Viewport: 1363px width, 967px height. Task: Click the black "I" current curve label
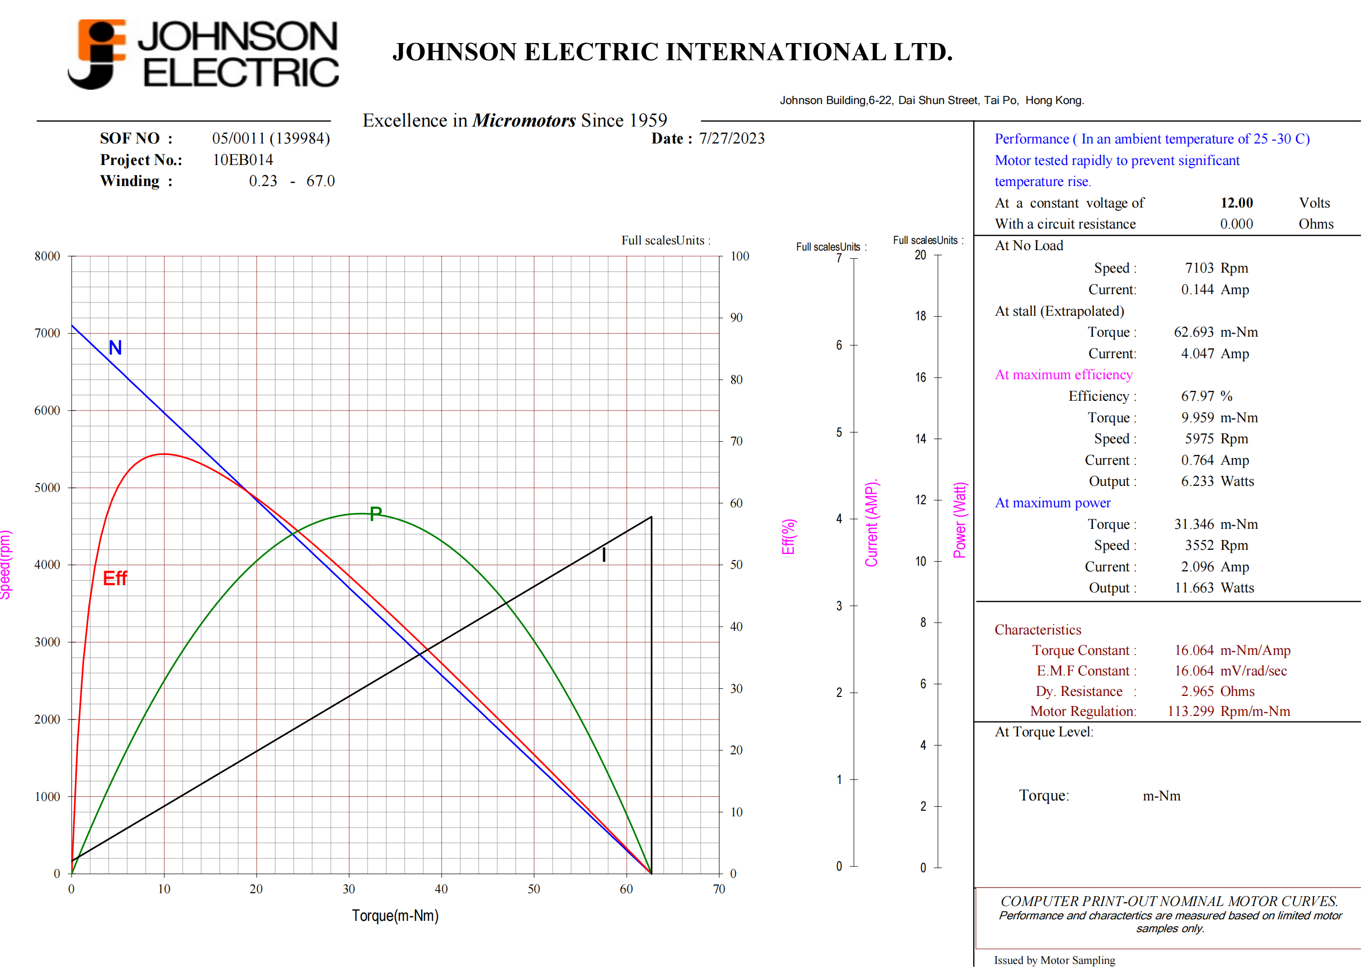pyautogui.click(x=604, y=555)
